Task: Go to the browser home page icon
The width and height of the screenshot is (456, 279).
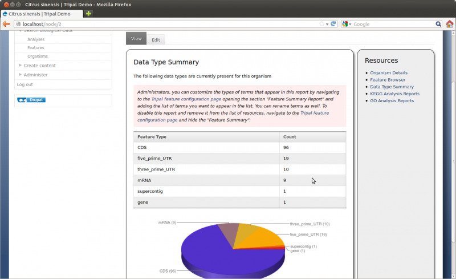Action: pos(449,24)
